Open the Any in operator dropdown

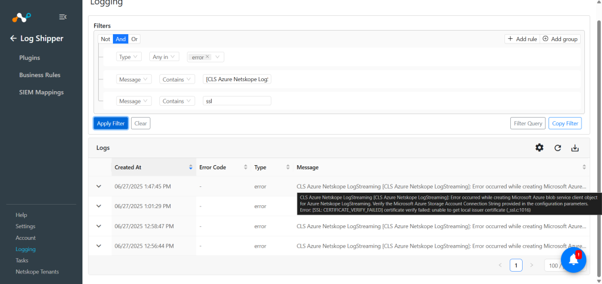point(164,57)
